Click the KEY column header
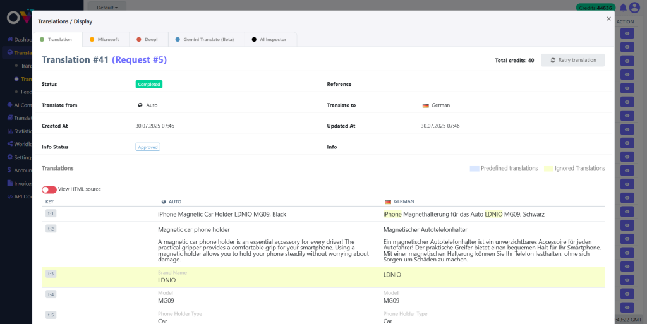This screenshot has height=324, width=647. [49, 202]
